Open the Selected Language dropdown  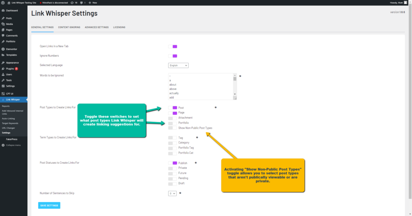(x=178, y=66)
